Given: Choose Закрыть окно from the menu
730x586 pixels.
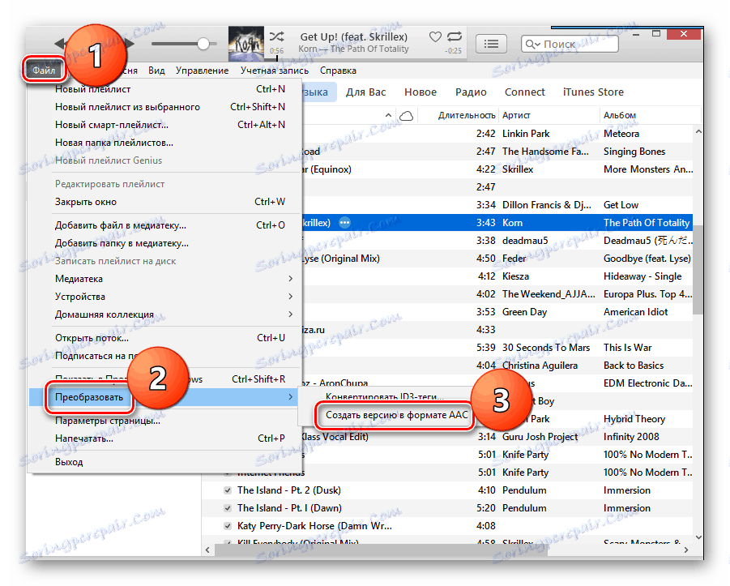Looking at the screenshot, I should [163, 202].
